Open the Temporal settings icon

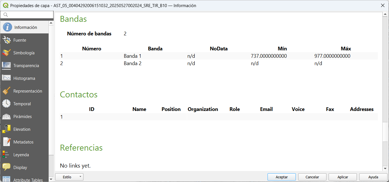tap(6, 104)
